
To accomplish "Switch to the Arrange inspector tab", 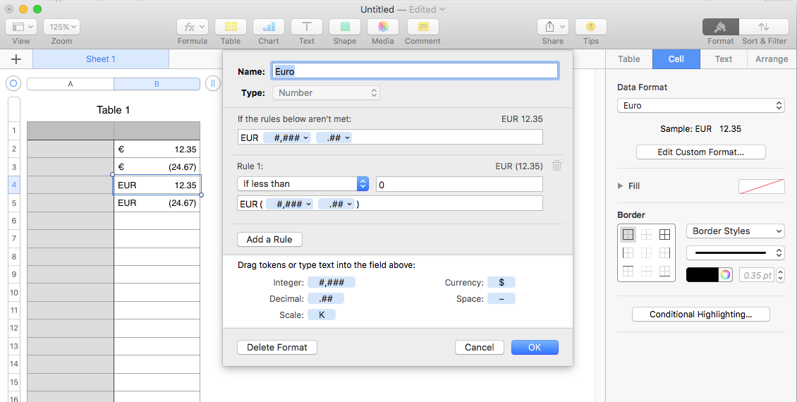I will (x=772, y=59).
